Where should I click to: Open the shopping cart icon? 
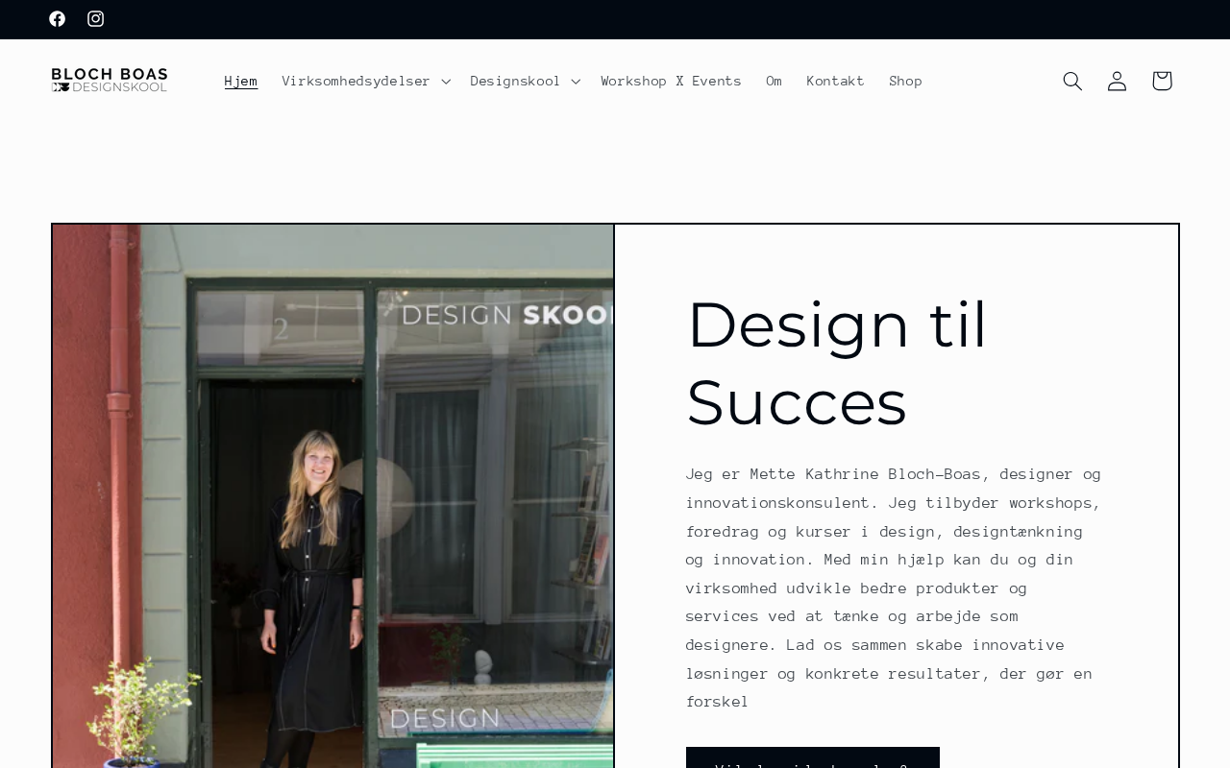1162,81
